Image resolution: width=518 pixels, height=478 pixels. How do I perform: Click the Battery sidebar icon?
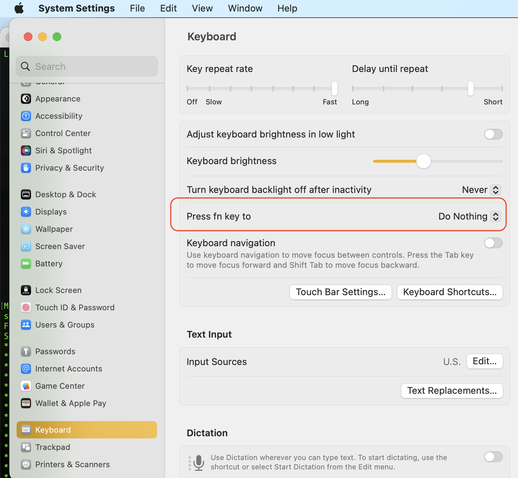pyautogui.click(x=26, y=263)
